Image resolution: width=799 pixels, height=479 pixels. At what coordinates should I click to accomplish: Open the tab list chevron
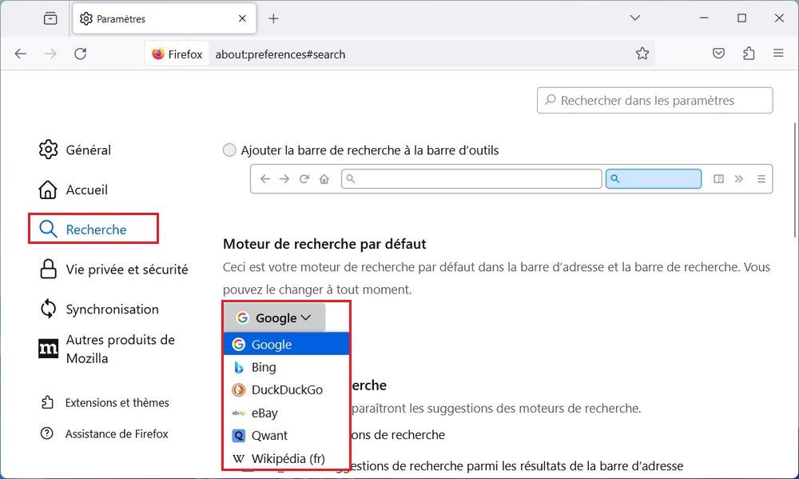click(634, 18)
